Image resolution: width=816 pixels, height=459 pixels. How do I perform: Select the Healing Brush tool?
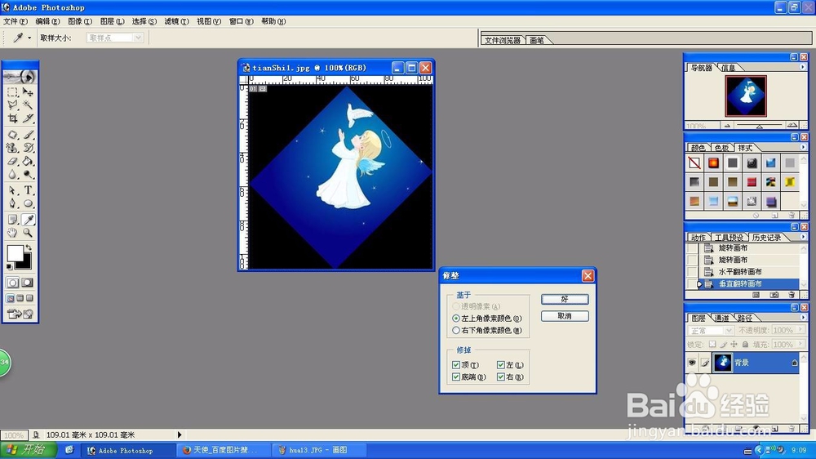12,135
